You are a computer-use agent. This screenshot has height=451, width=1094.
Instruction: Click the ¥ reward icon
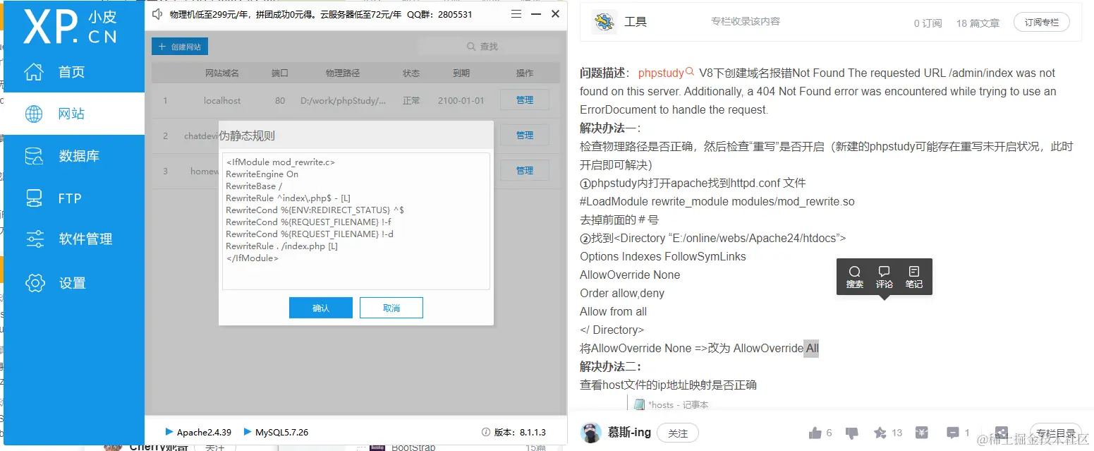922,433
